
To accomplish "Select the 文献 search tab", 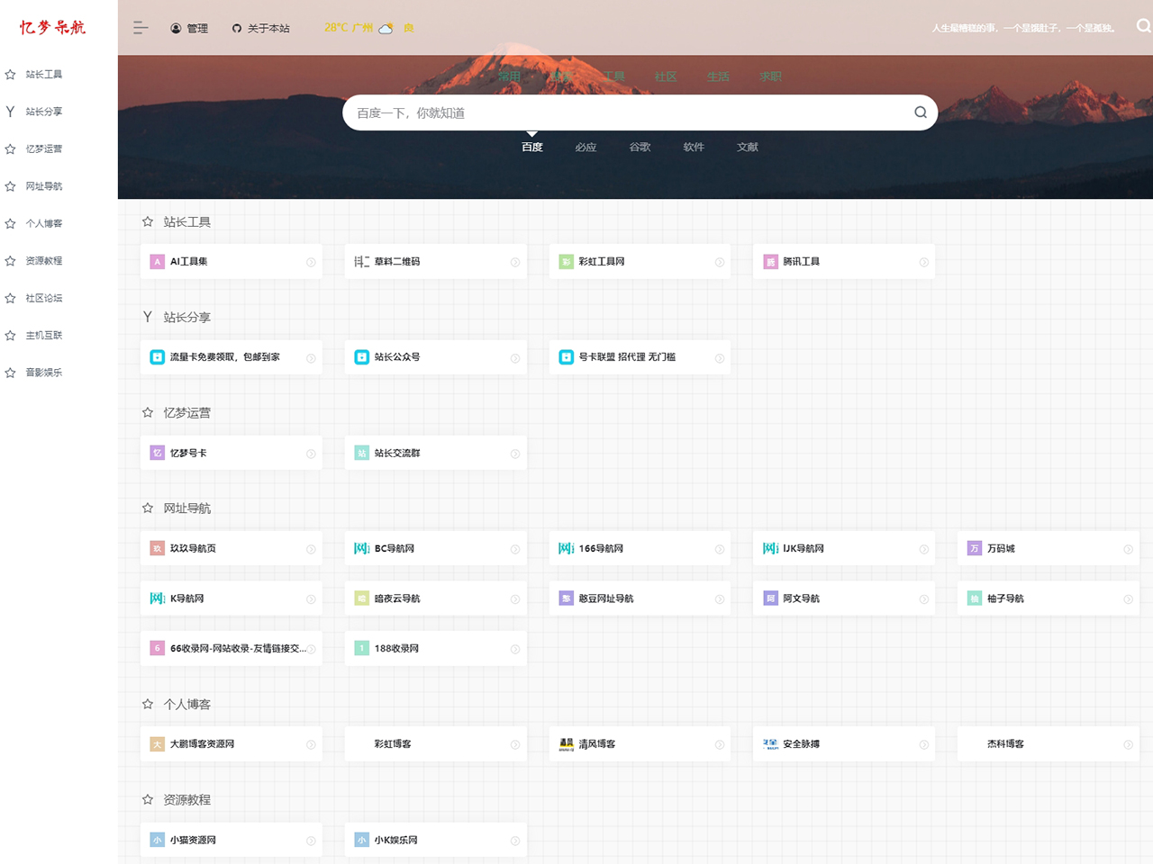I will pyautogui.click(x=747, y=147).
